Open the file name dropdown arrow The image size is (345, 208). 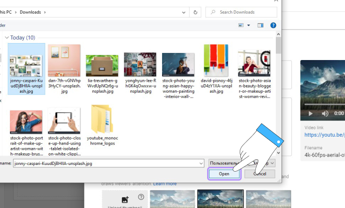201,164
